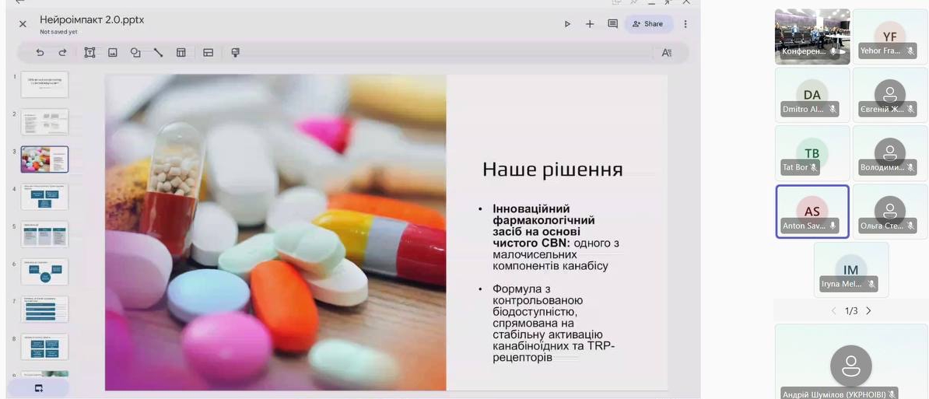The height and width of the screenshot is (399, 929).
Task: Open the comments panel icon
Action: (x=612, y=24)
